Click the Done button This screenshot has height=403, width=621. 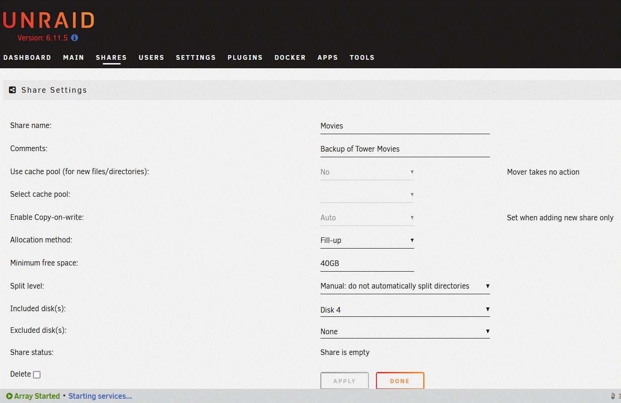(400, 381)
